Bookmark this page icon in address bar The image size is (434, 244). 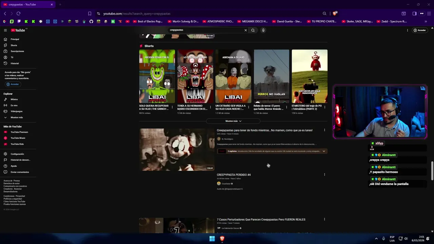tap(90, 14)
